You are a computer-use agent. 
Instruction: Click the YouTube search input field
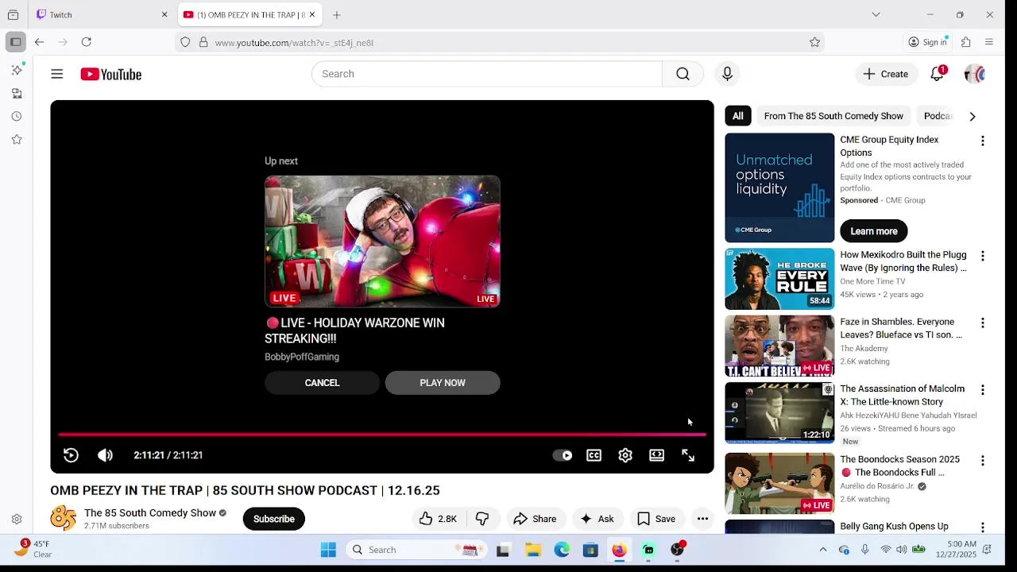486,74
